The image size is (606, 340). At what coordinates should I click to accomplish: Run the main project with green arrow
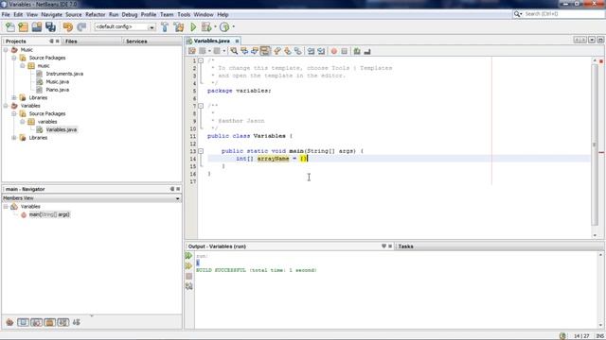[x=193, y=27]
